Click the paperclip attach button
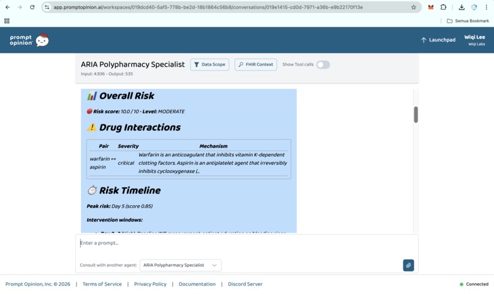Viewport: 494px width, 294px height. point(408,265)
